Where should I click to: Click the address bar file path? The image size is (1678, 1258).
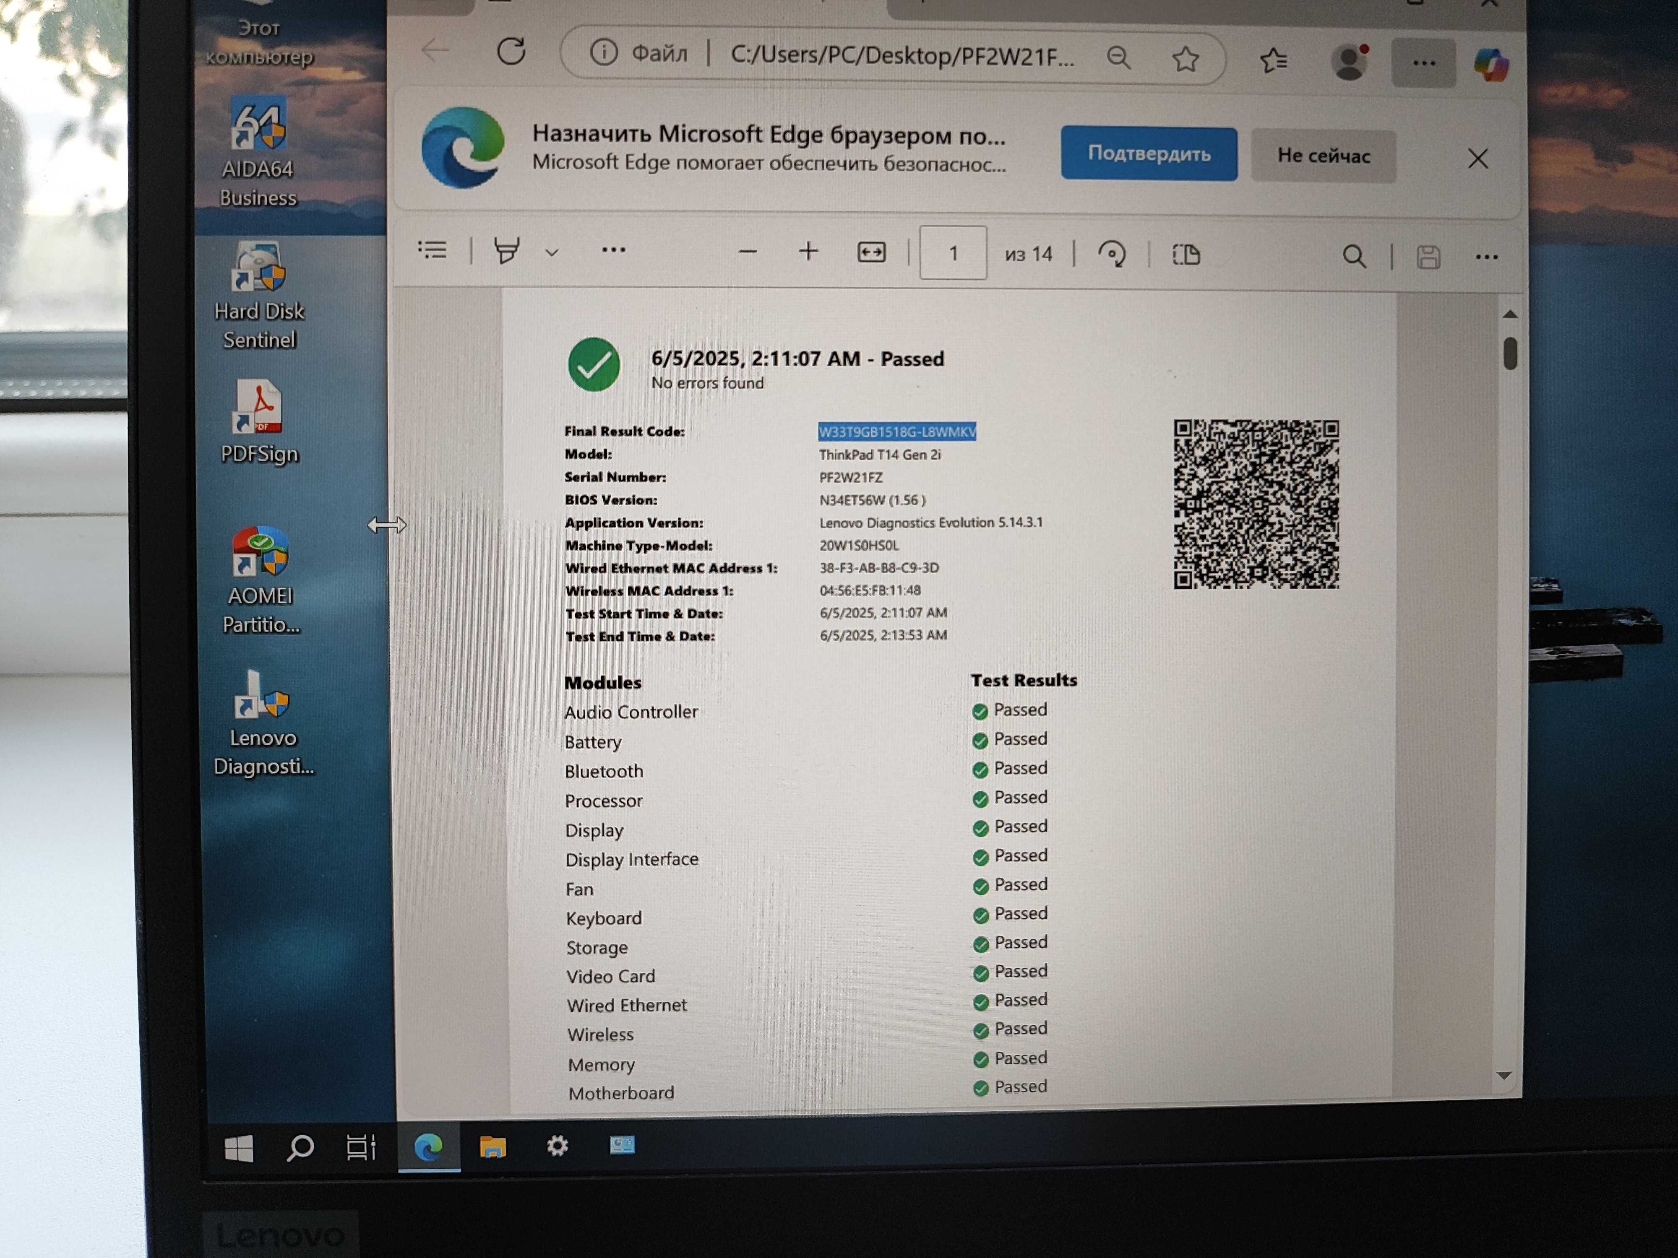point(903,55)
